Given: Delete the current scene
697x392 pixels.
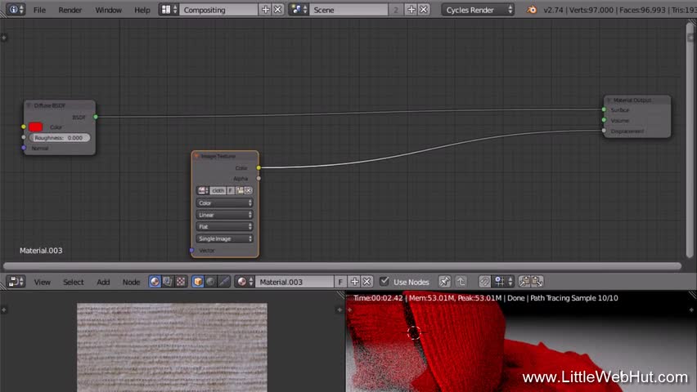Looking at the screenshot, I should (424, 9).
